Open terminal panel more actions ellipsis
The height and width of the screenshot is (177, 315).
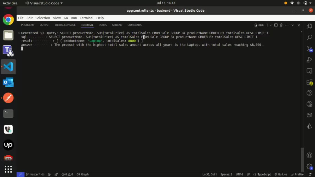(287, 25)
